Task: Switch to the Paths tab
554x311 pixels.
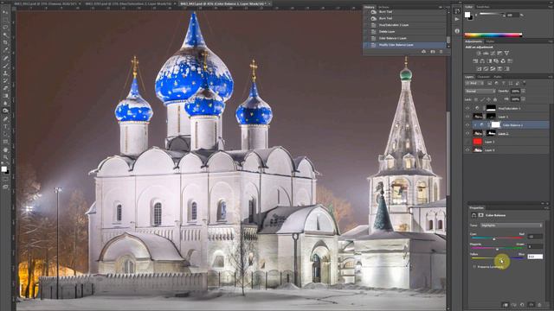Action: click(498, 77)
